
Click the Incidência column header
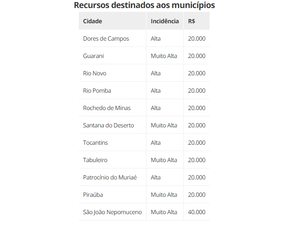coord(165,21)
